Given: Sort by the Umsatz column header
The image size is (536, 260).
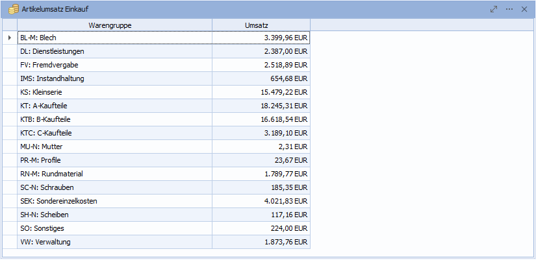Looking at the screenshot, I should [261, 25].
